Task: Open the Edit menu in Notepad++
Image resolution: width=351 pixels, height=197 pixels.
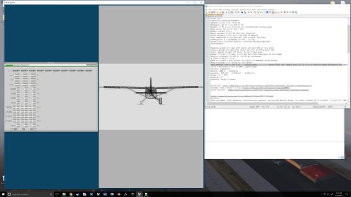Action: tap(210, 10)
